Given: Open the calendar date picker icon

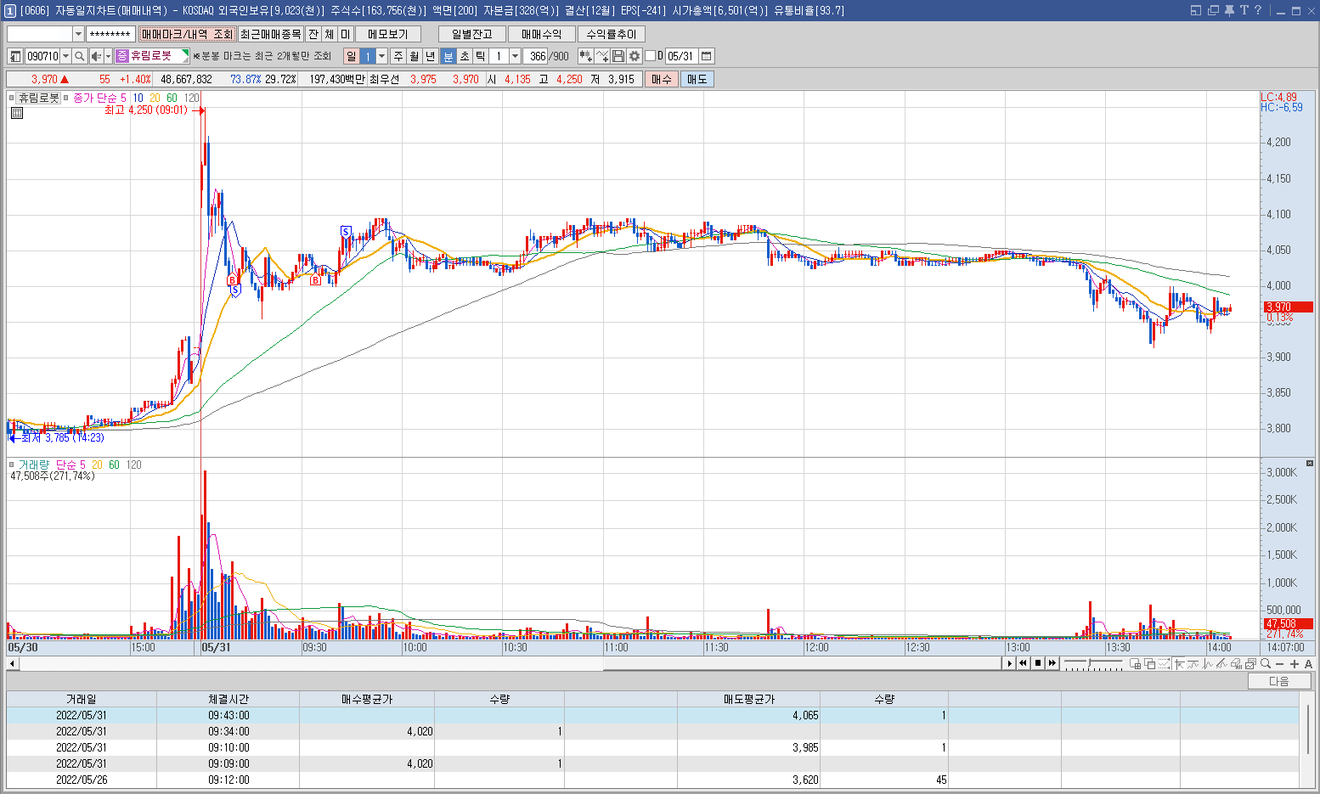Looking at the screenshot, I should [x=706, y=56].
